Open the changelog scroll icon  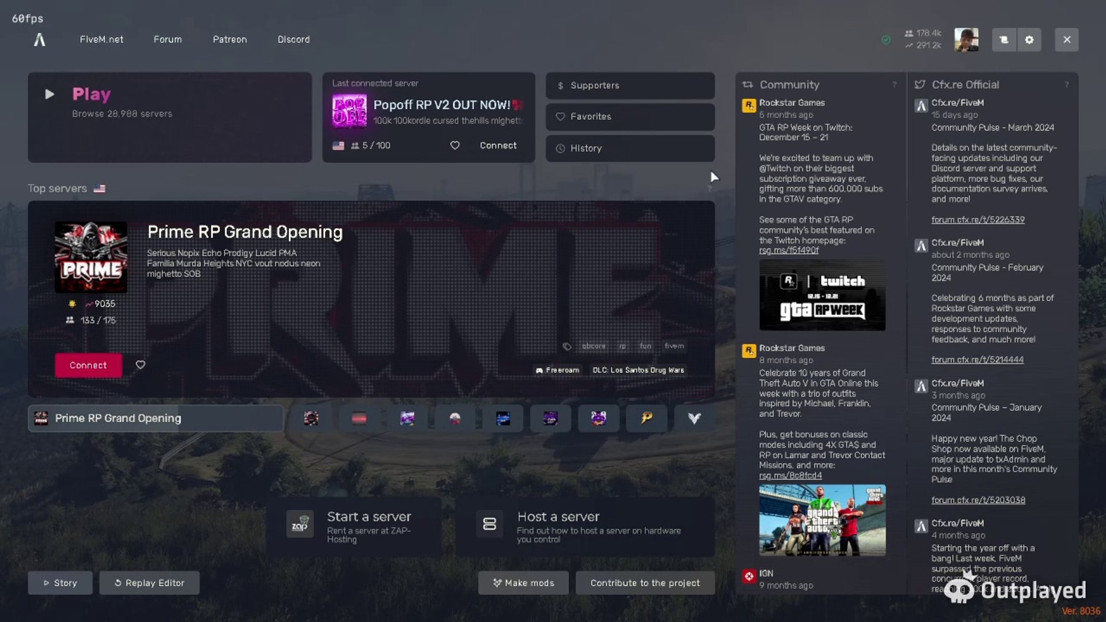pos(1004,40)
